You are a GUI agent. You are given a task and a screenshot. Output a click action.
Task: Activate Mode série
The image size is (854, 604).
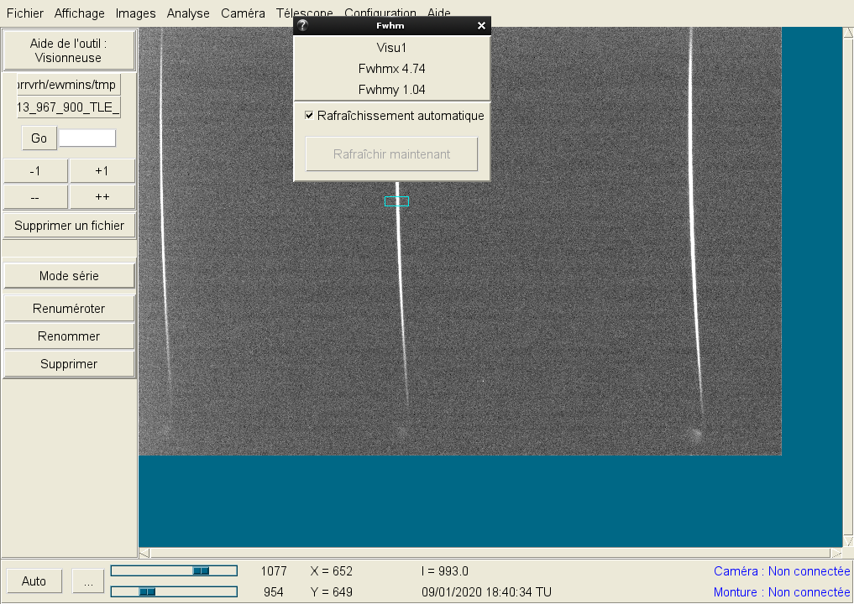[x=69, y=275]
